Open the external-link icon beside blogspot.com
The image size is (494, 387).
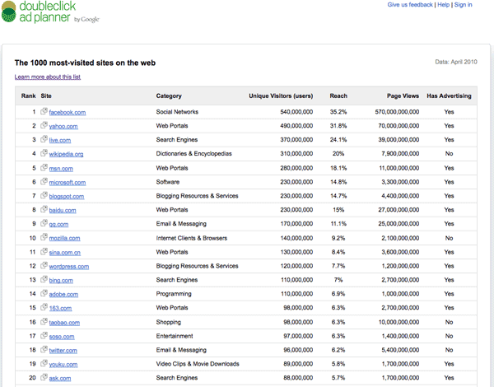44,195
